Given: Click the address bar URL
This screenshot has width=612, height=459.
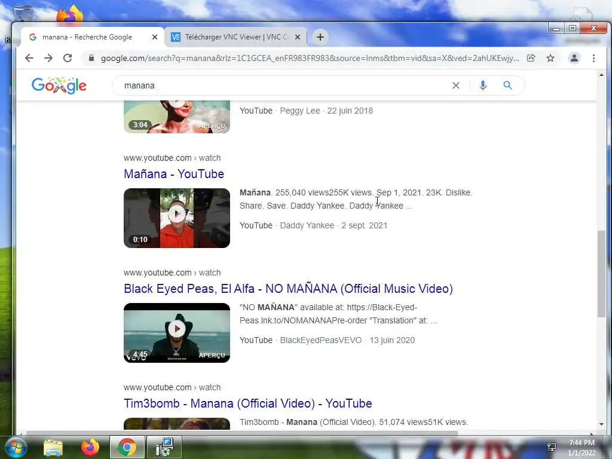Looking at the screenshot, I should point(310,58).
